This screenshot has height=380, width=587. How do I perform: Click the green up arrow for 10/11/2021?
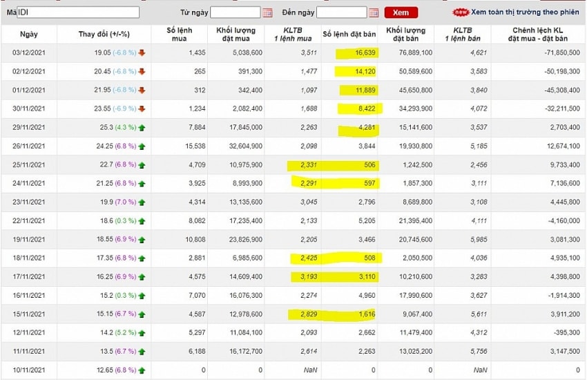pyautogui.click(x=142, y=370)
